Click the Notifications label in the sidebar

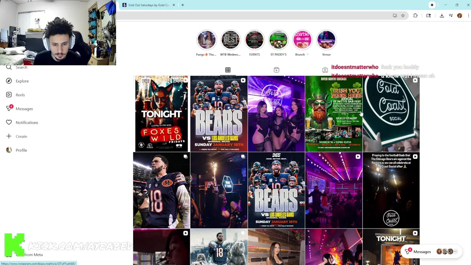27,123
